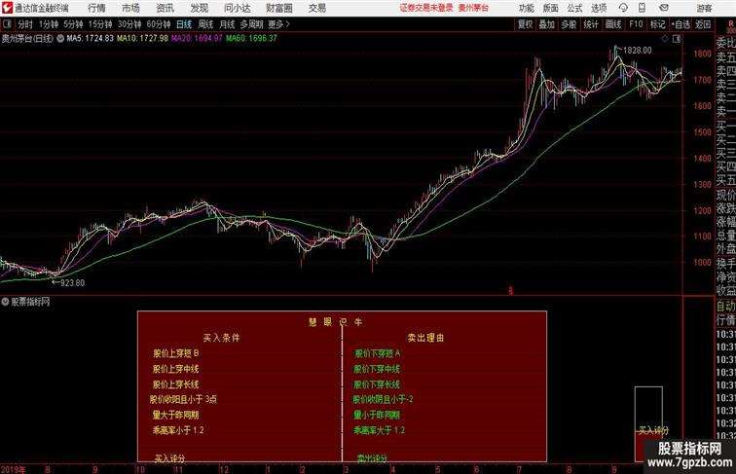The width and height of the screenshot is (736, 474).
Task: Click the 证券交易未登录 login status link
Action: 426,8
